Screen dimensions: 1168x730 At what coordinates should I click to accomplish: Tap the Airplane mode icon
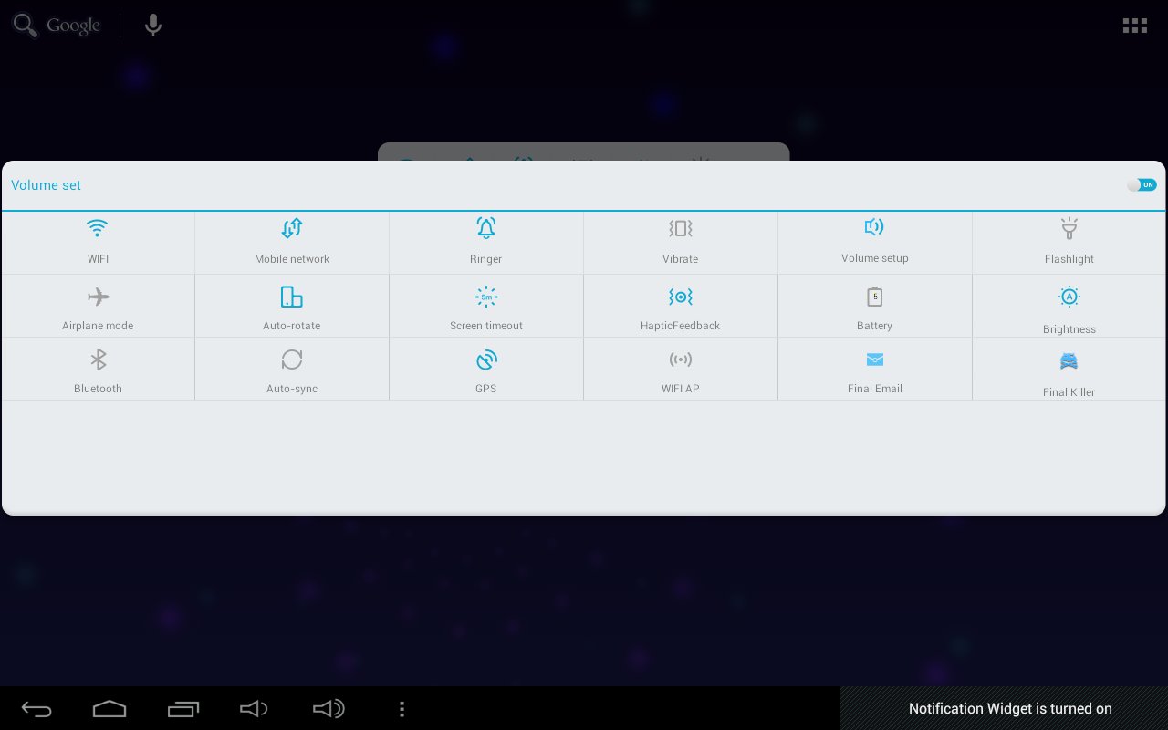click(98, 297)
